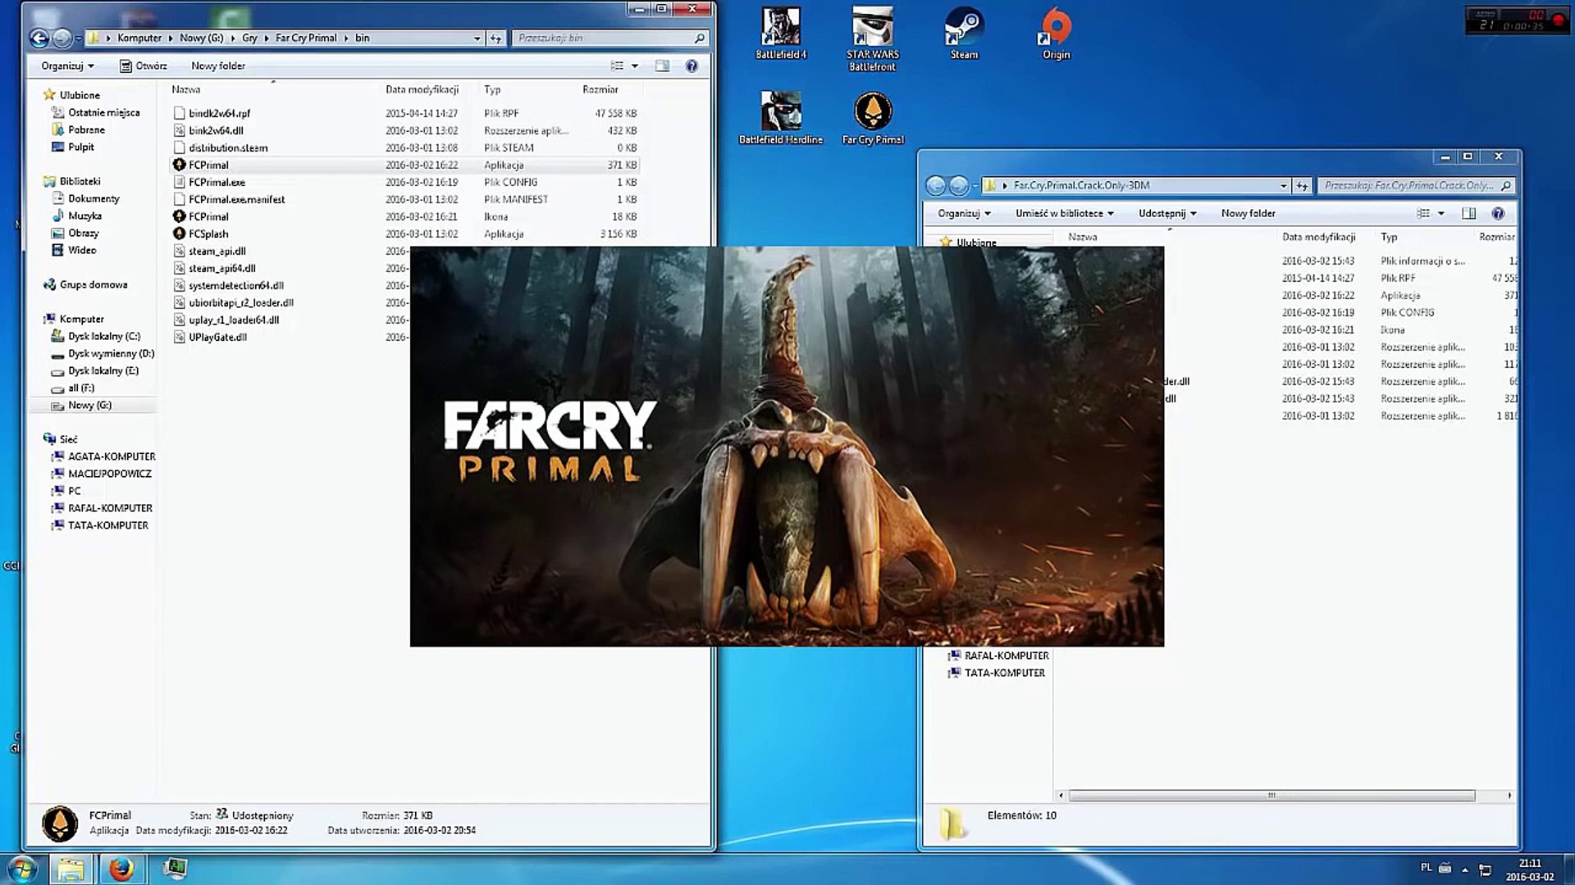The width and height of the screenshot is (1575, 885).
Task: Select the FCSplash application file
Action: [x=208, y=234]
